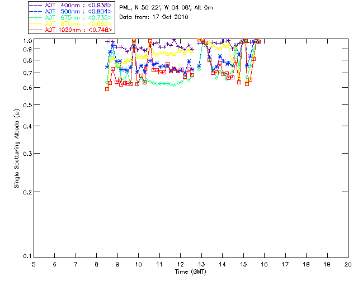Viewport: 358px width, 286px height.
Task: Click the AOT 500nm legend entry
Action: pyautogui.click(x=71, y=11)
